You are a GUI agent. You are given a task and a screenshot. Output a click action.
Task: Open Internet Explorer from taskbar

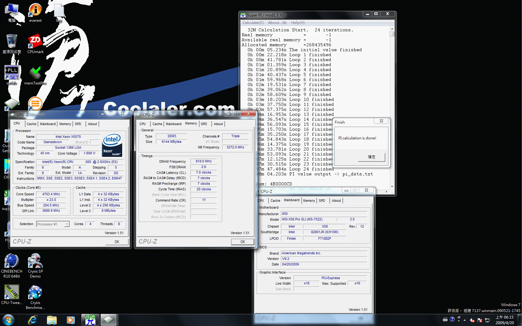tap(33, 320)
